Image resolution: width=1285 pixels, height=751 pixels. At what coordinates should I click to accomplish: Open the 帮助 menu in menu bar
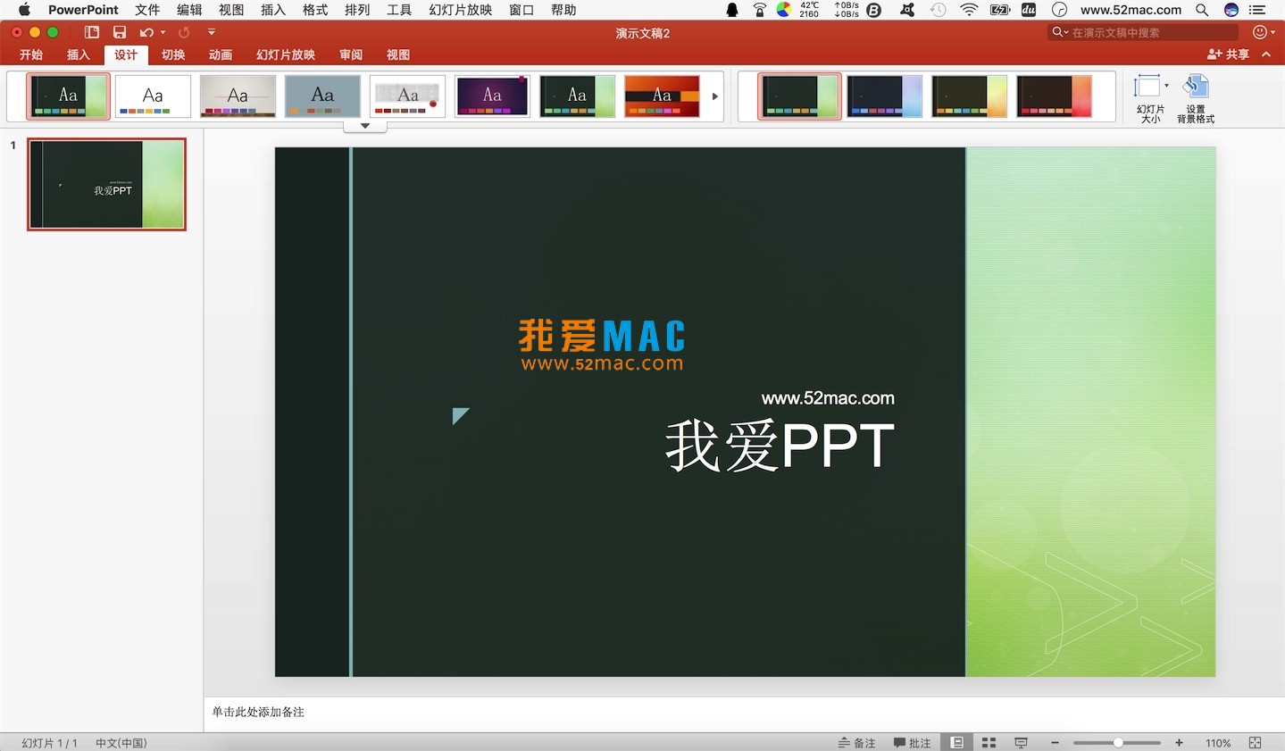[x=563, y=10]
